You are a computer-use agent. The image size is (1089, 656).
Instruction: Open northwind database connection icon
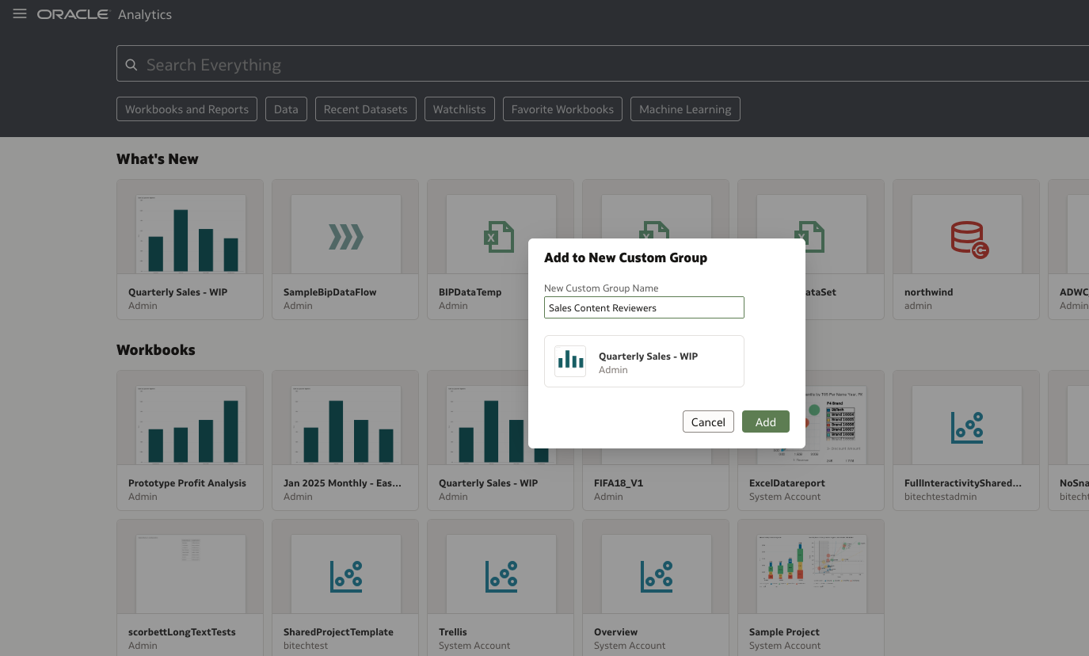(x=969, y=240)
